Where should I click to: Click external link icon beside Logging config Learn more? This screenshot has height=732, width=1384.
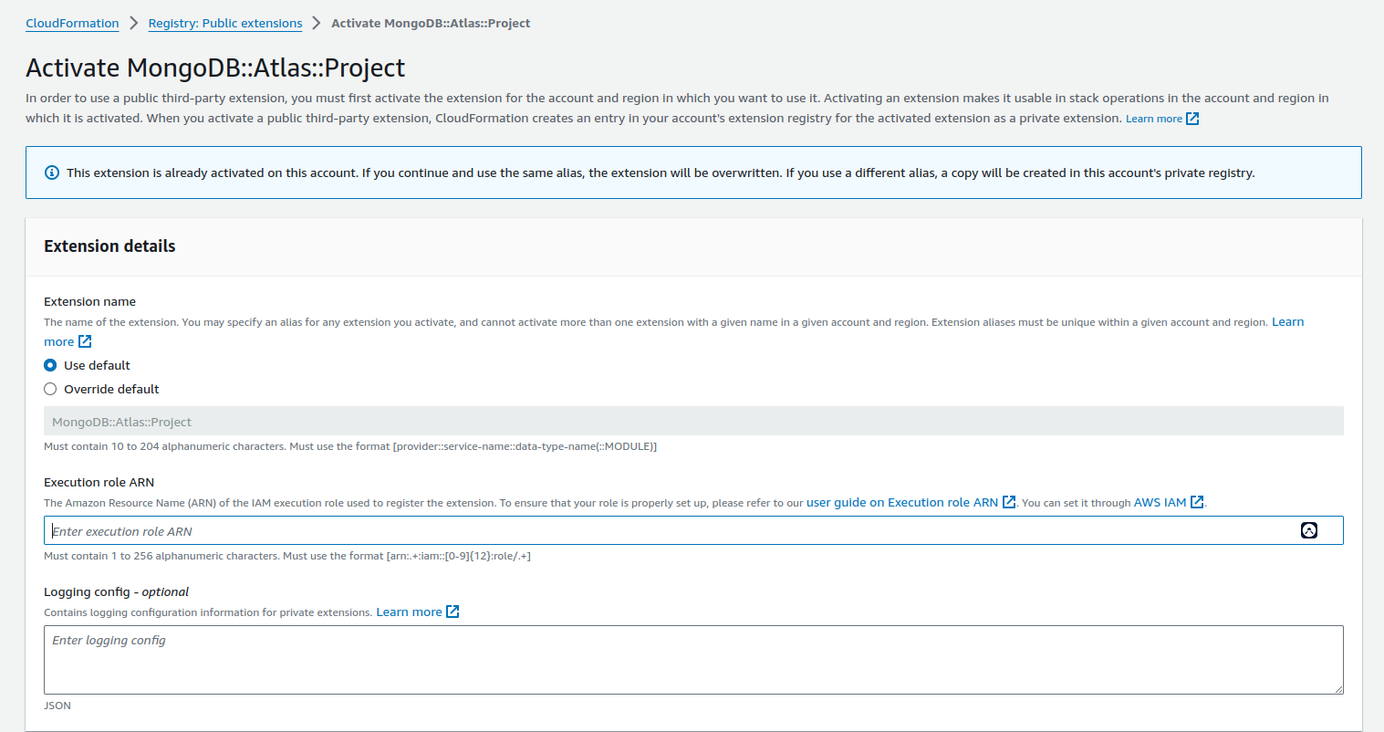[453, 612]
